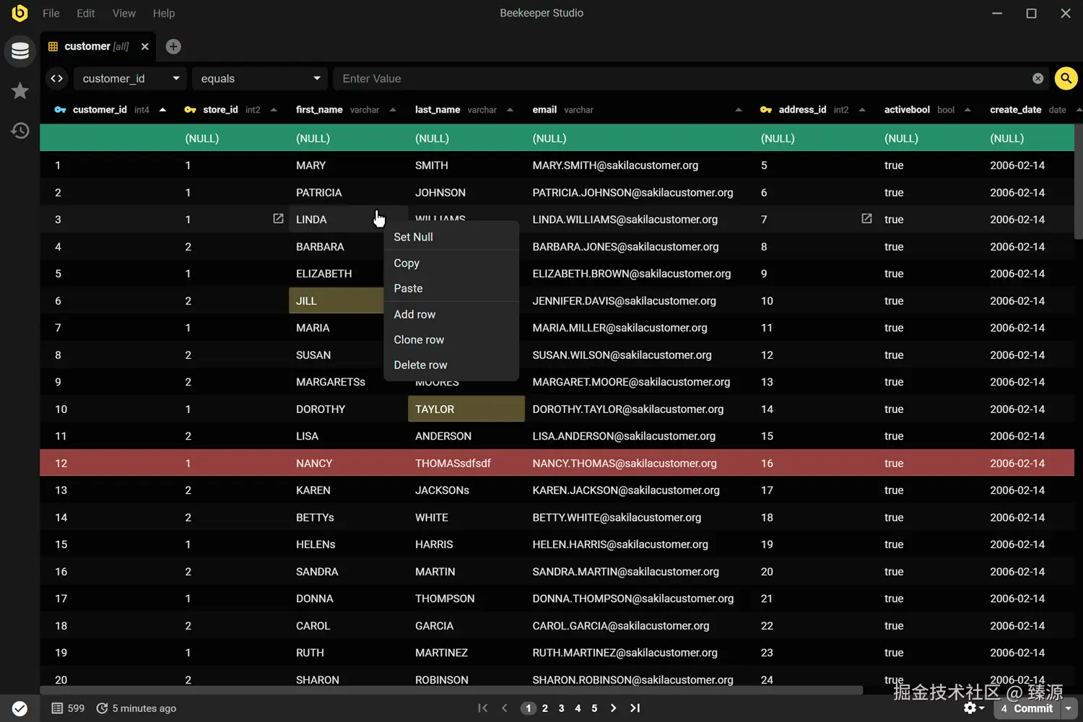
Task: Select current page 1 button
Action: coord(529,708)
